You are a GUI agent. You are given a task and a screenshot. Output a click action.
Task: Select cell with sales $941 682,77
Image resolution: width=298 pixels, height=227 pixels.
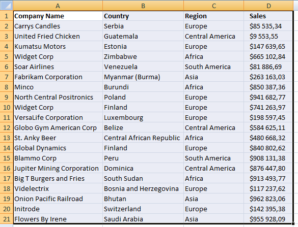[x=268, y=97]
